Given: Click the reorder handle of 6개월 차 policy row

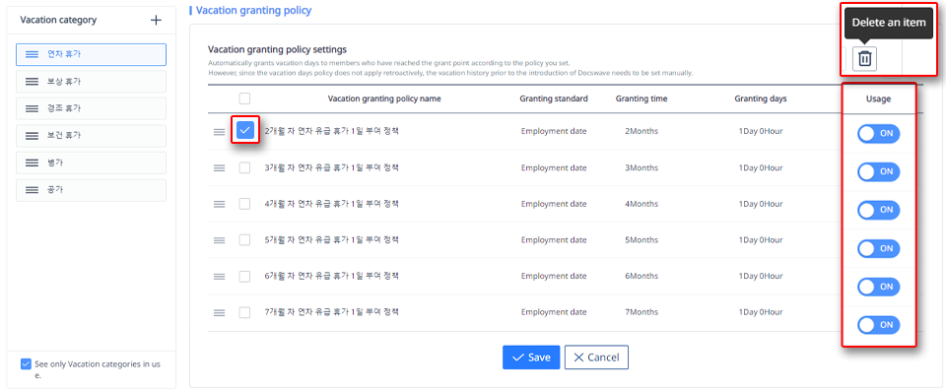Looking at the screenshot, I should point(219,277).
